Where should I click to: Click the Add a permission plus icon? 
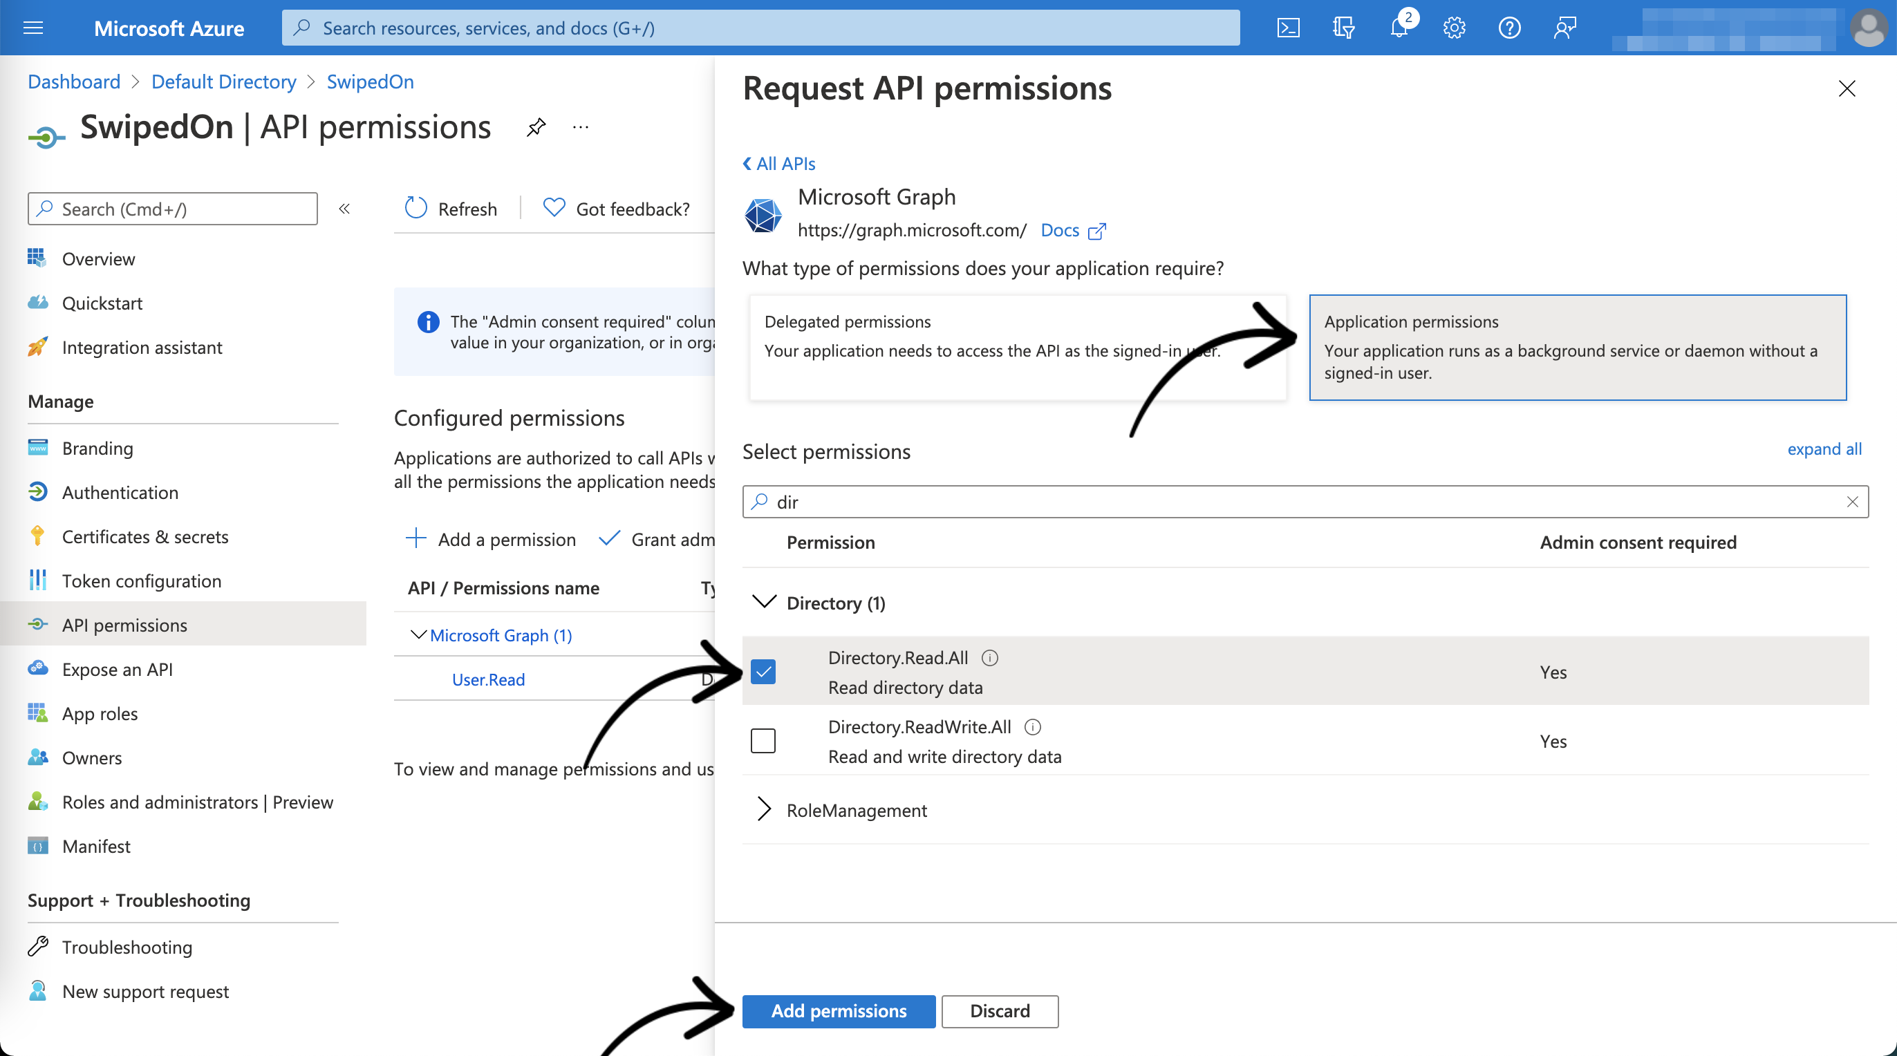pyautogui.click(x=416, y=538)
